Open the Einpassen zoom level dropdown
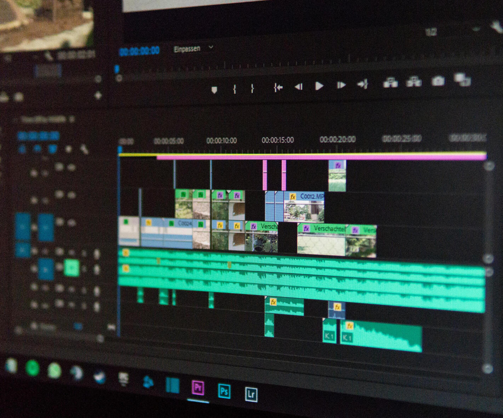 [x=193, y=48]
